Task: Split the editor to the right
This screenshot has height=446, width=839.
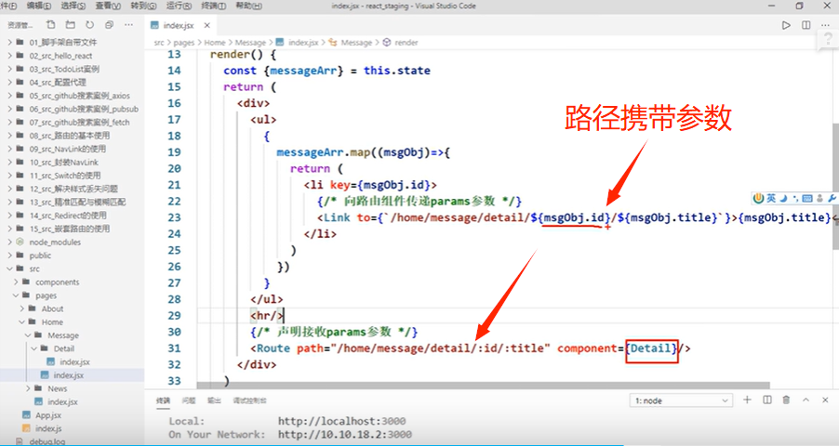Action: (806, 25)
